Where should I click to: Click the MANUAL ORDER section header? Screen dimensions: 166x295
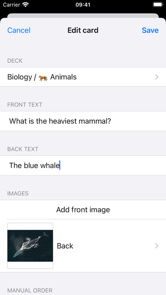(30, 290)
